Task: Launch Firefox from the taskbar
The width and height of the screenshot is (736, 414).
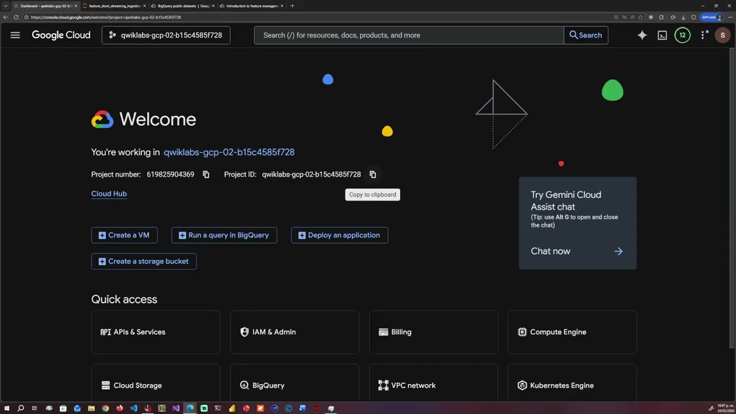Action: tap(120, 408)
